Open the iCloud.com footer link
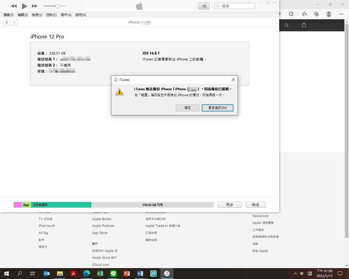The width and height of the screenshot is (349, 279). (101, 265)
